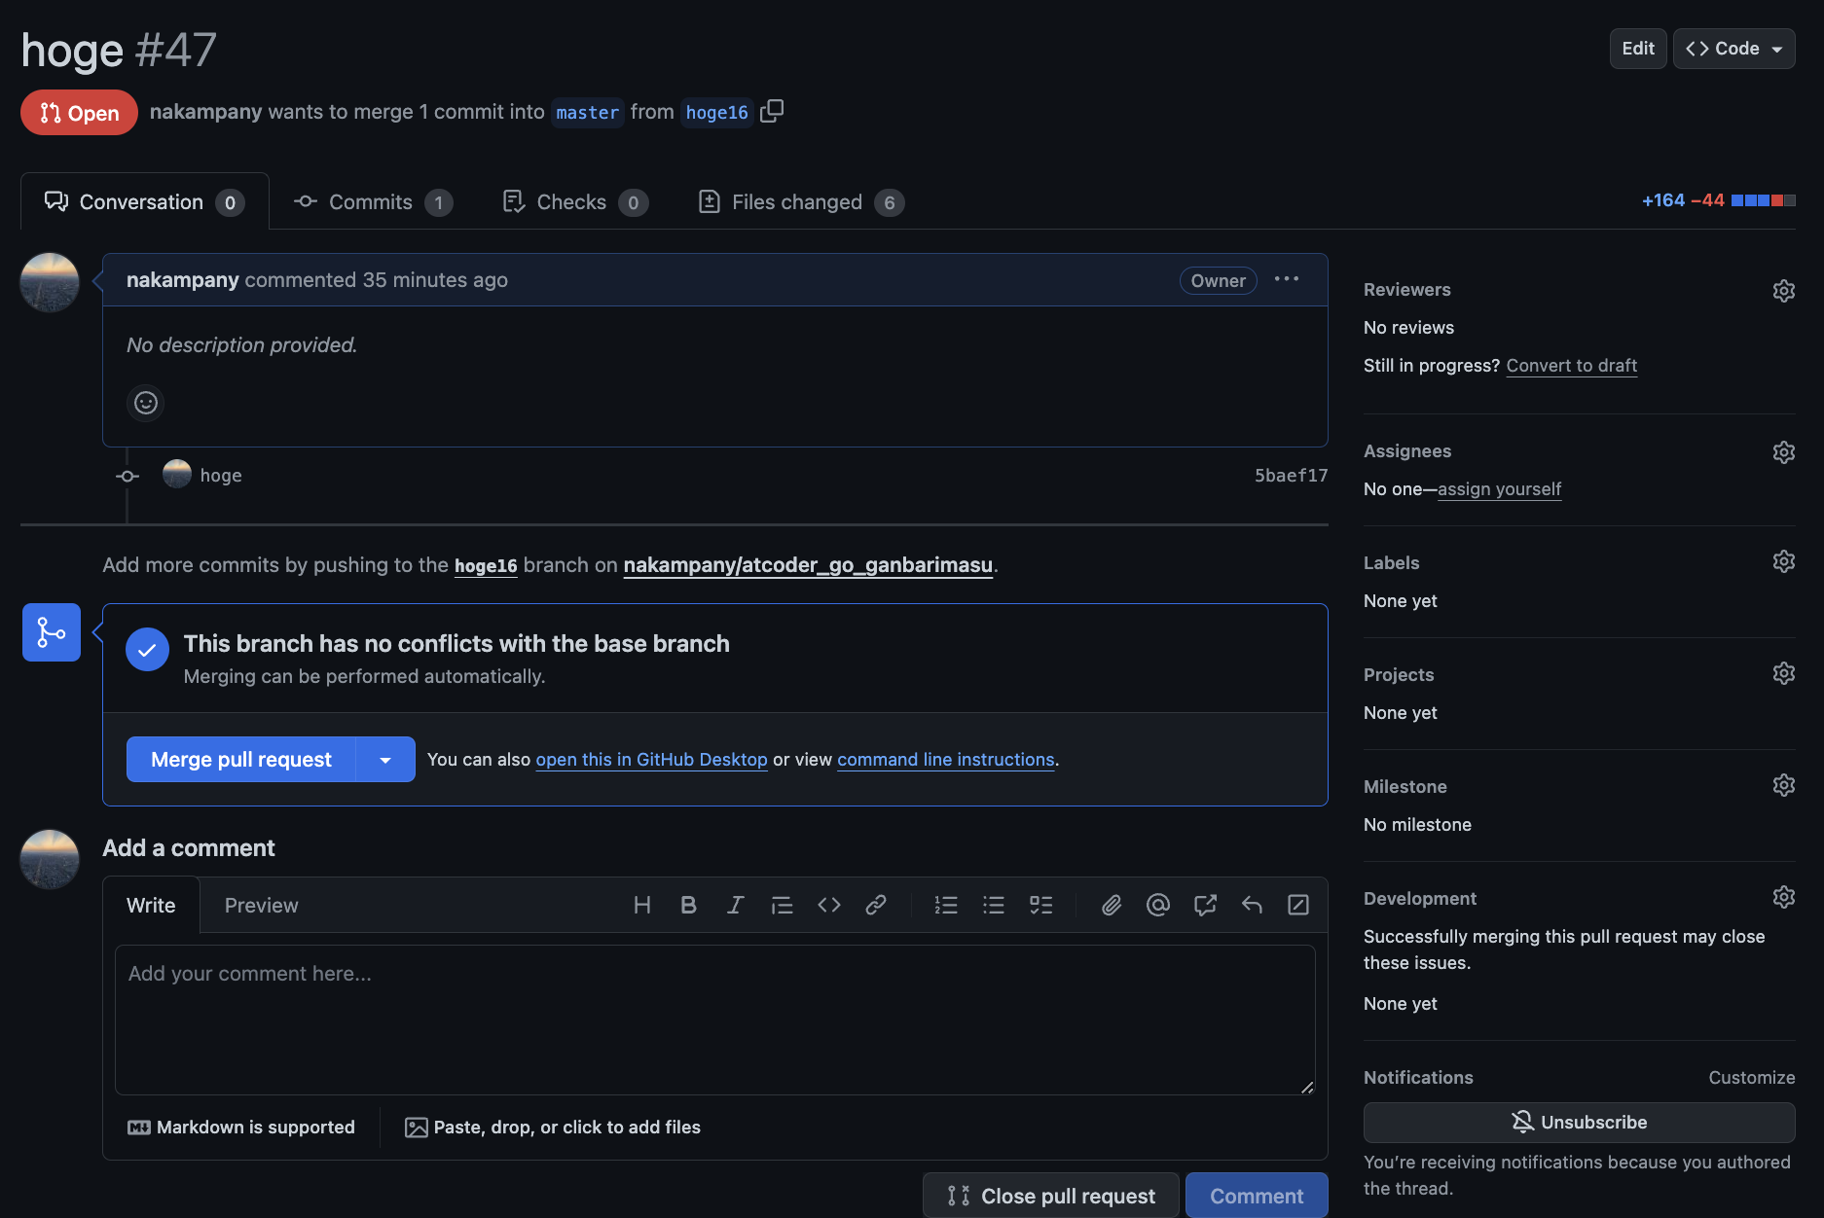Open merge method dropdown arrow
This screenshot has height=1218, width=1824.
385,760
